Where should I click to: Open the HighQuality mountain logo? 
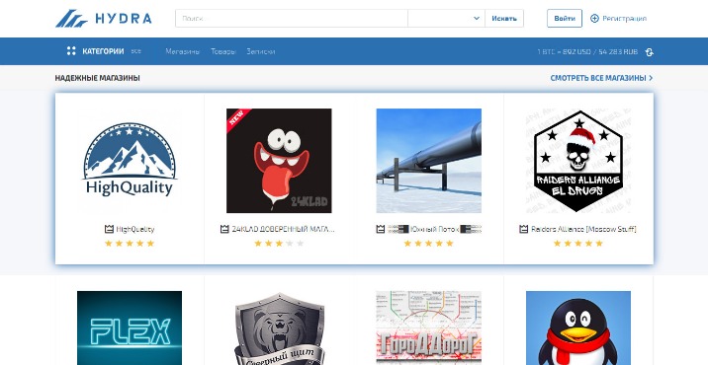pyautogui.click(x=130, y=161)
